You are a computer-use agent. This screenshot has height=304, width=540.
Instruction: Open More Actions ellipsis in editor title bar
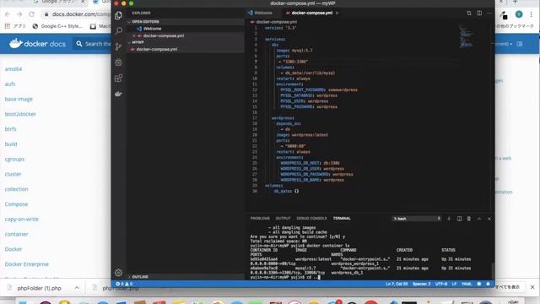click(x=489, y=14)
